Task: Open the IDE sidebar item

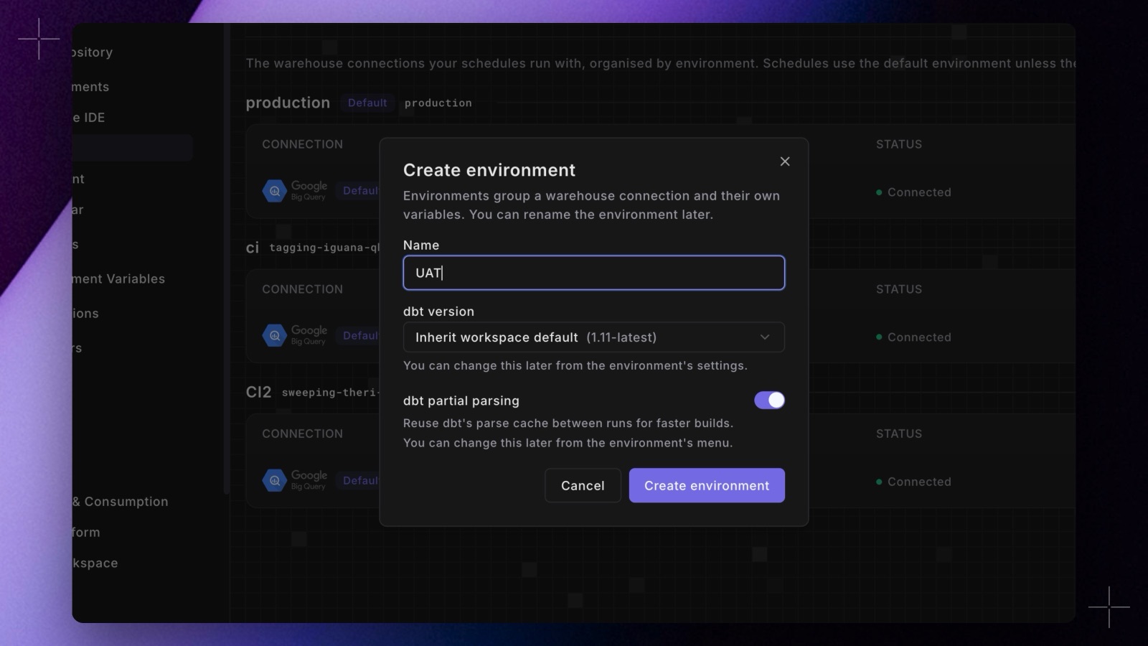Action: [89, 118]
